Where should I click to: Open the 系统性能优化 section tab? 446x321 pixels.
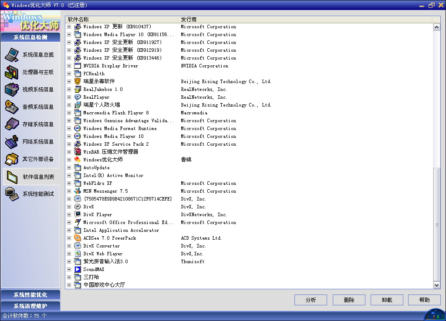30,295
